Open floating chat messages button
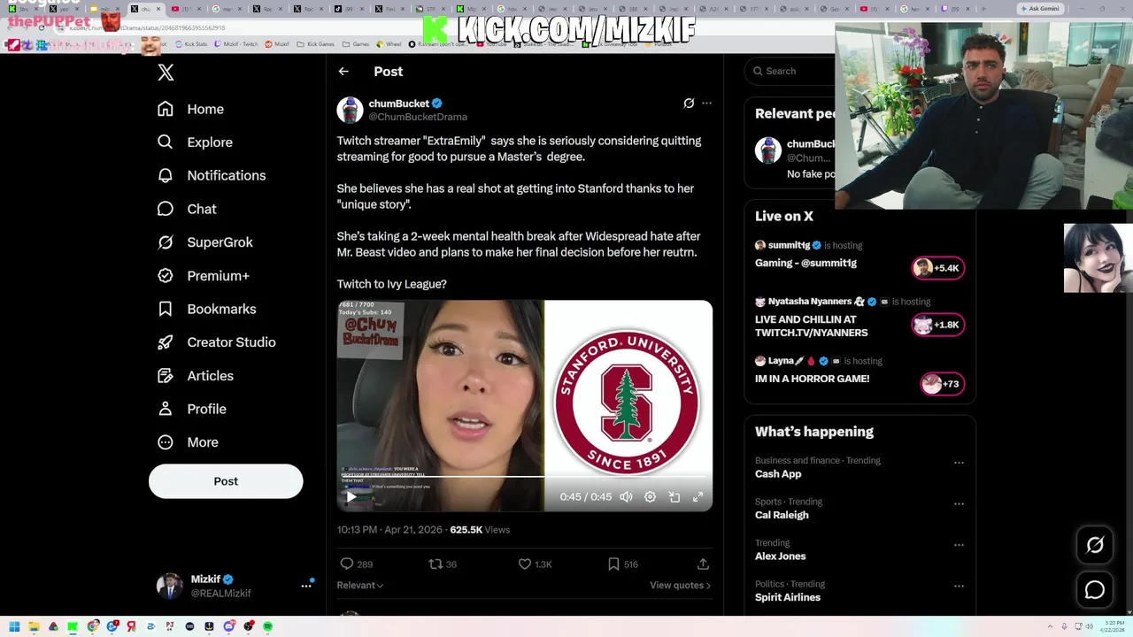 coord(1095,589)
